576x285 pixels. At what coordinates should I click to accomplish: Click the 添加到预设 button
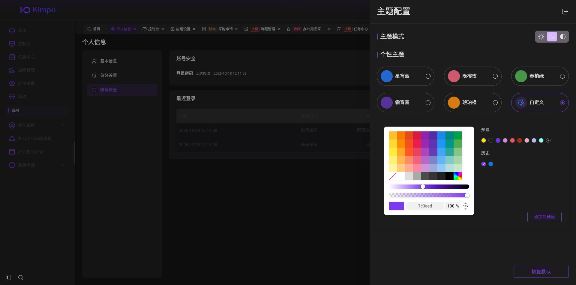544,217
